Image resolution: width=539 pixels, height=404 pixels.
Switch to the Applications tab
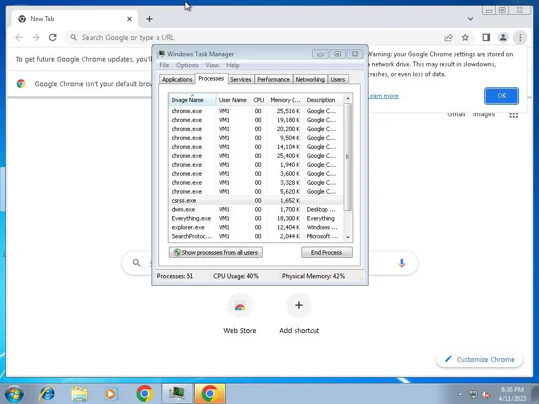[x=177, y=79]
